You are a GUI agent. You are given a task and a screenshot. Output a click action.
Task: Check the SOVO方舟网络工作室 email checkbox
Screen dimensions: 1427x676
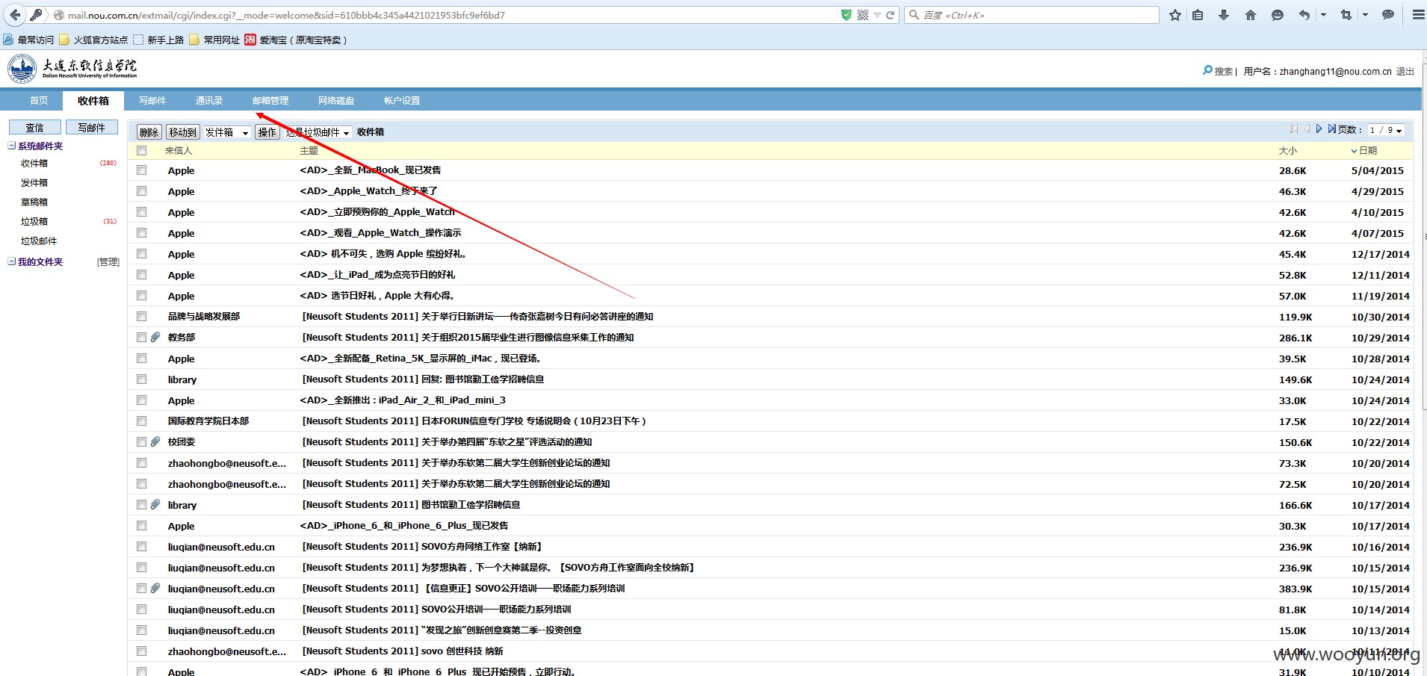pos(142,547)
